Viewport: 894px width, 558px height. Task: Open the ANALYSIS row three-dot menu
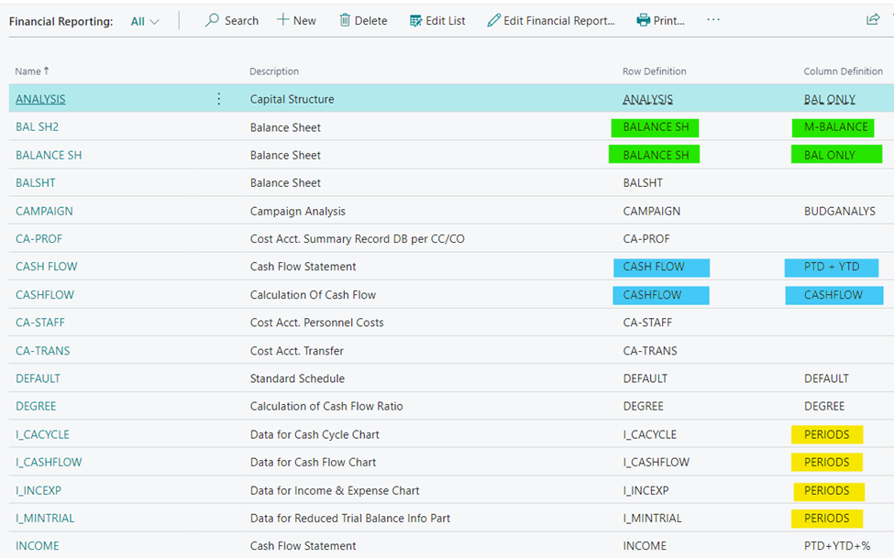pyautogui.click(x=219, y=99)
